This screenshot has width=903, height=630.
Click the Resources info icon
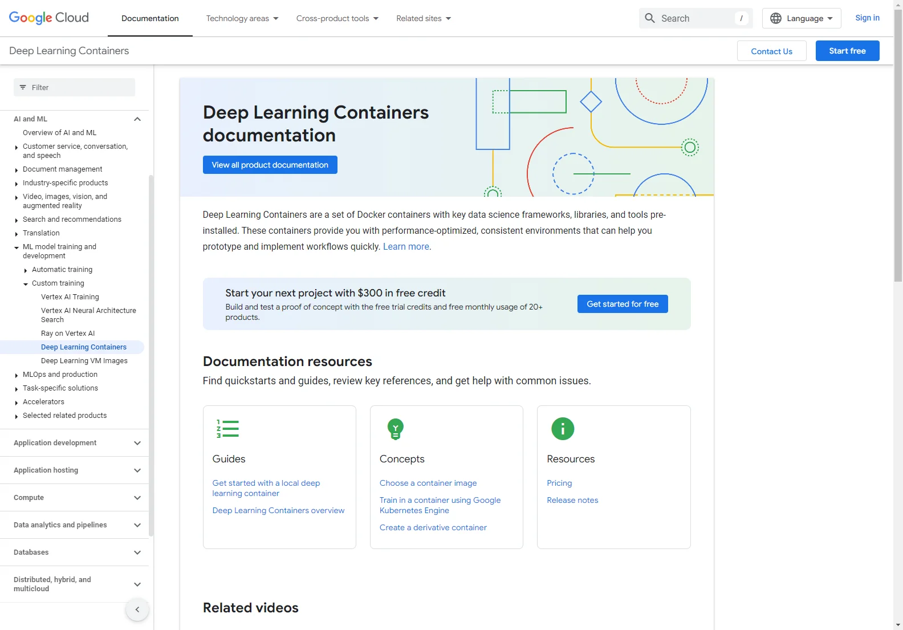click(563, 429)
